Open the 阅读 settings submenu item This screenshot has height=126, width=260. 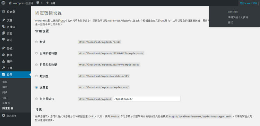coord(5,92)
